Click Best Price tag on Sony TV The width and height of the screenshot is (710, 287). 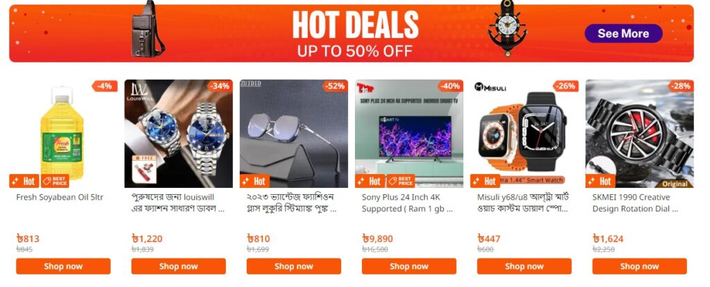(400, 181)
